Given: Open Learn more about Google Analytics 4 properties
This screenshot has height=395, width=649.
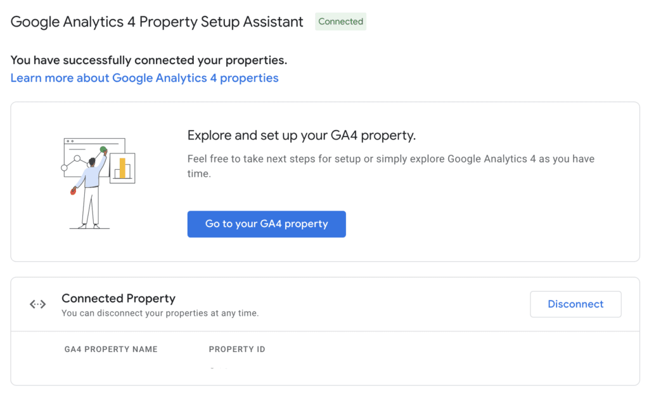Looking at the screenshot, I should (145, 78).
